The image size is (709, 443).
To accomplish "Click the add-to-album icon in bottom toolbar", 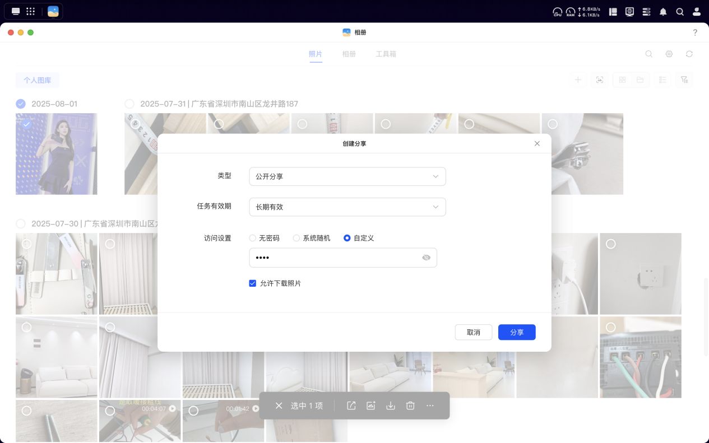I will click(370, 405).
